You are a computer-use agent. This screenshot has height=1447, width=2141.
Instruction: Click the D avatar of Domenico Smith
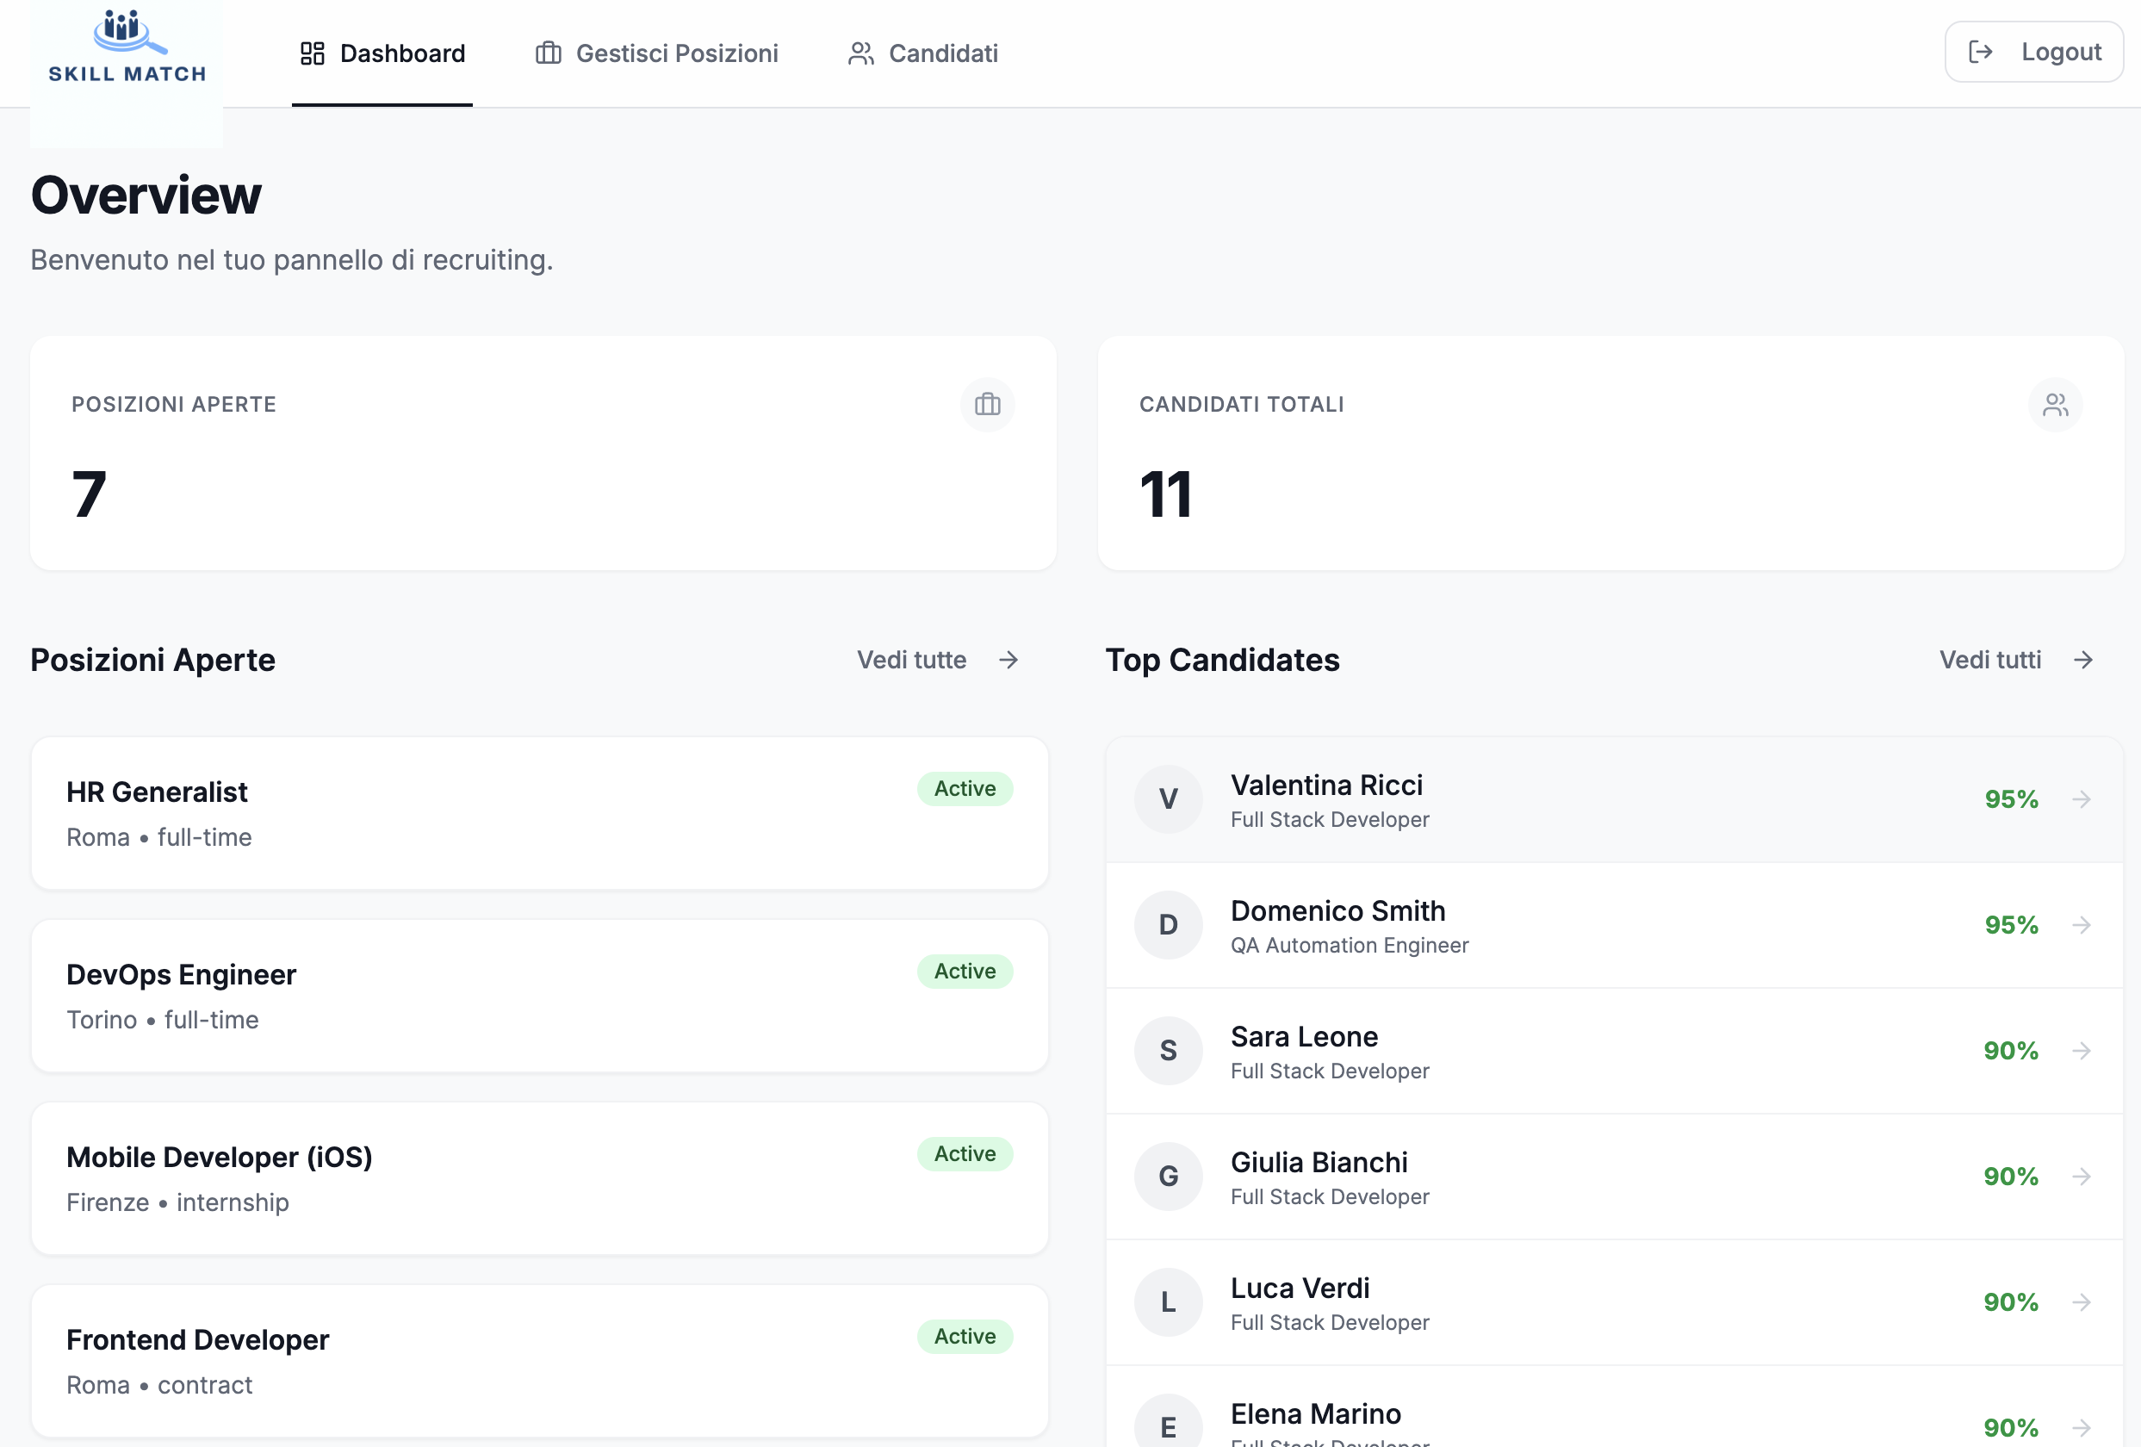pyautogui.click(x=1168, y=925)
